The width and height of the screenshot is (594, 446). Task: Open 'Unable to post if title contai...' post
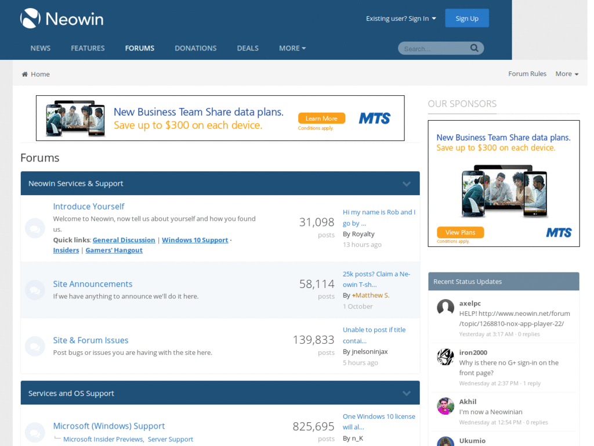pos(374,335)
